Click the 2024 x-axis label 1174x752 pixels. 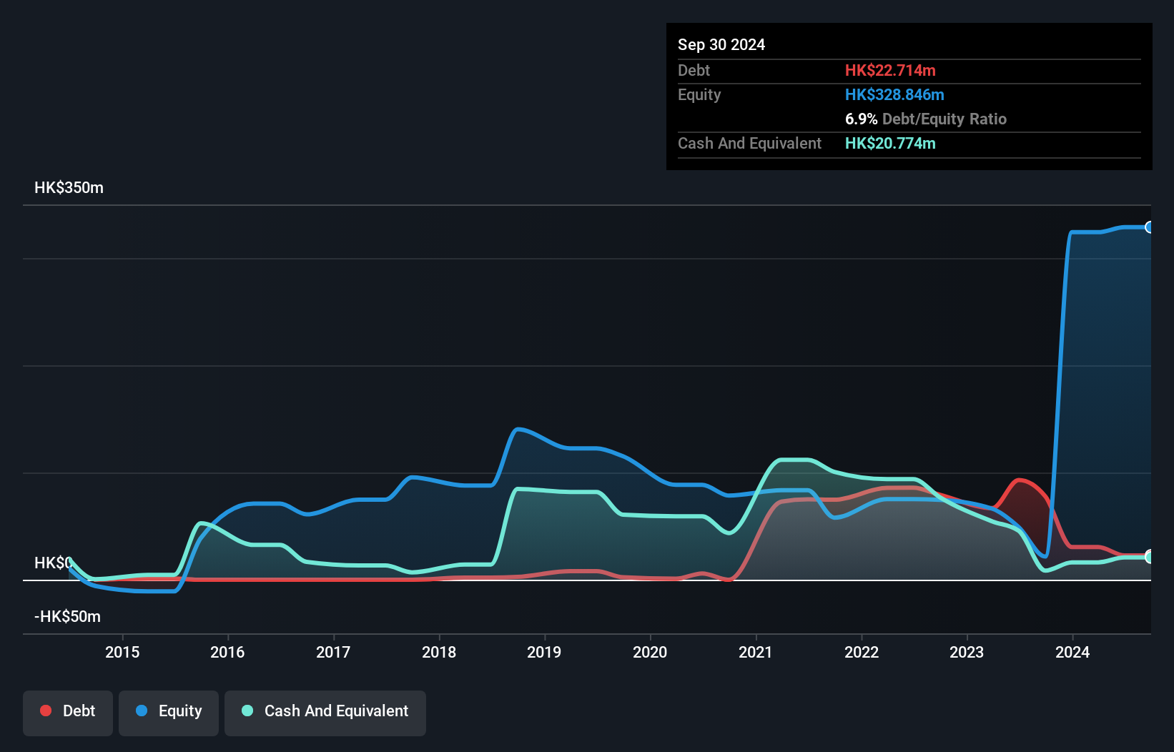[x=1072, y=652]
